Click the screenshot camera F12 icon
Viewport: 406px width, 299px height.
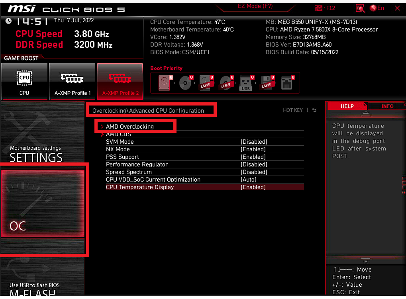pos(325,8)
